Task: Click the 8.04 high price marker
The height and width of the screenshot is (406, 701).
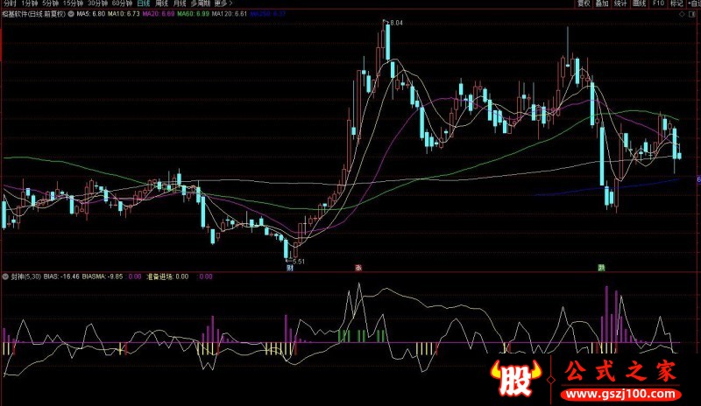Action: 395,23
